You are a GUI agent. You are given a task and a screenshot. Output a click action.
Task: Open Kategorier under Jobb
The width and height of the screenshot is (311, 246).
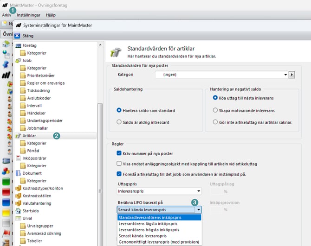click(37, 68)
